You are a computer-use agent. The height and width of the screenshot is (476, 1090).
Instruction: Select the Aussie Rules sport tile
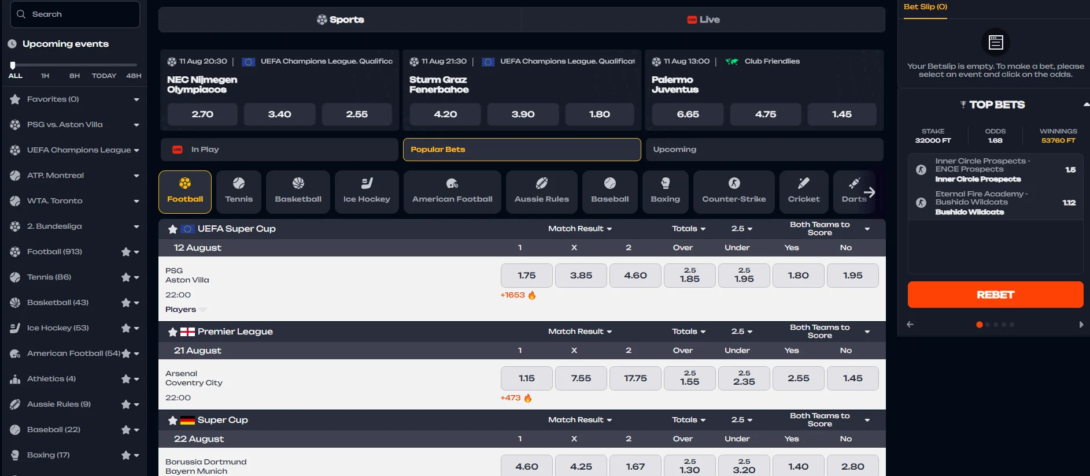point(542,192)
